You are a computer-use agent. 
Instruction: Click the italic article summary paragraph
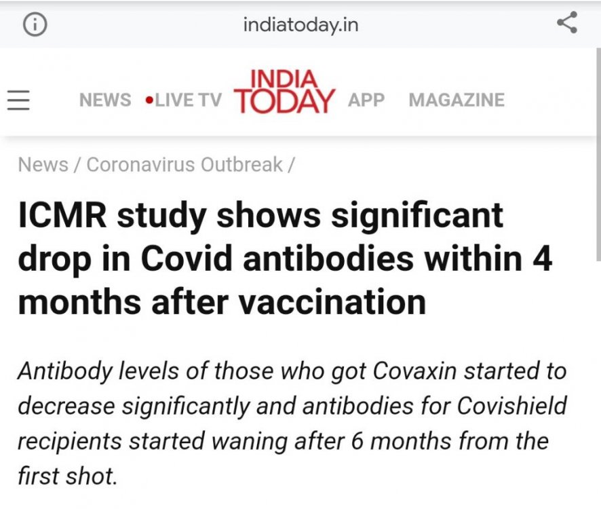click(292, 423)
